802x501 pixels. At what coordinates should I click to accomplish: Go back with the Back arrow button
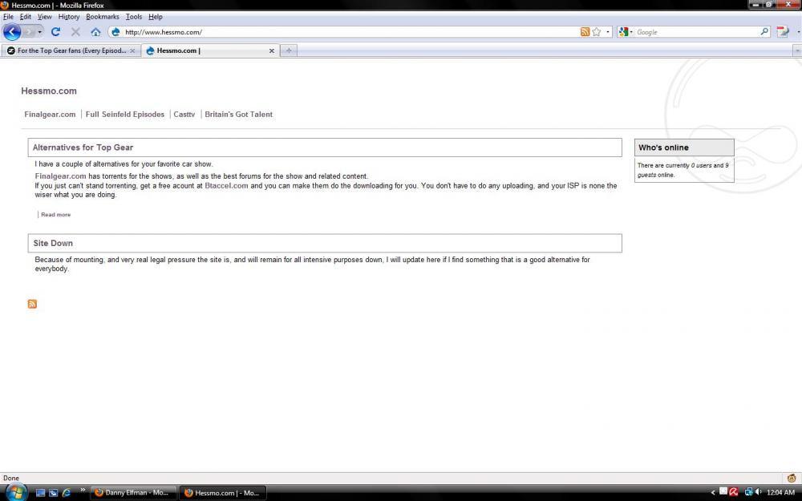click(x=12, y=32)
